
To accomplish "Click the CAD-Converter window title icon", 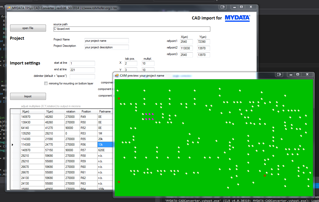I will (x=9, y=8).
